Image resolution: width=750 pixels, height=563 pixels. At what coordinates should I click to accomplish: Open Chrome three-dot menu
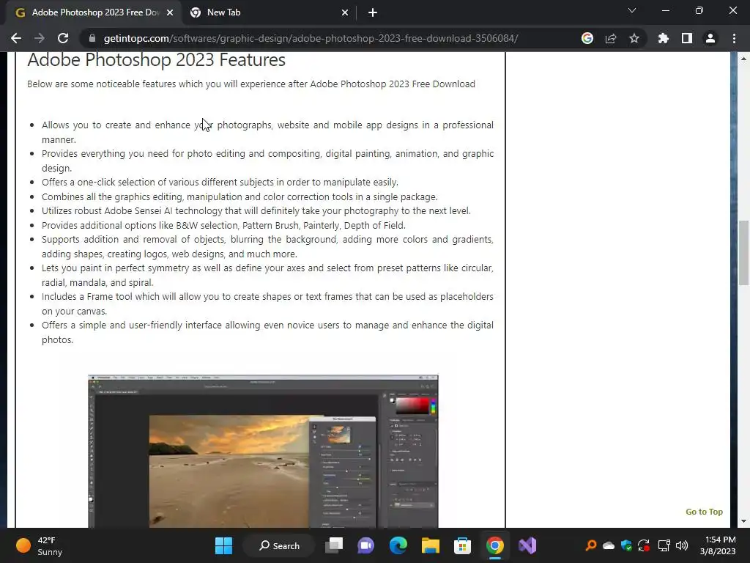pos(734,38)
